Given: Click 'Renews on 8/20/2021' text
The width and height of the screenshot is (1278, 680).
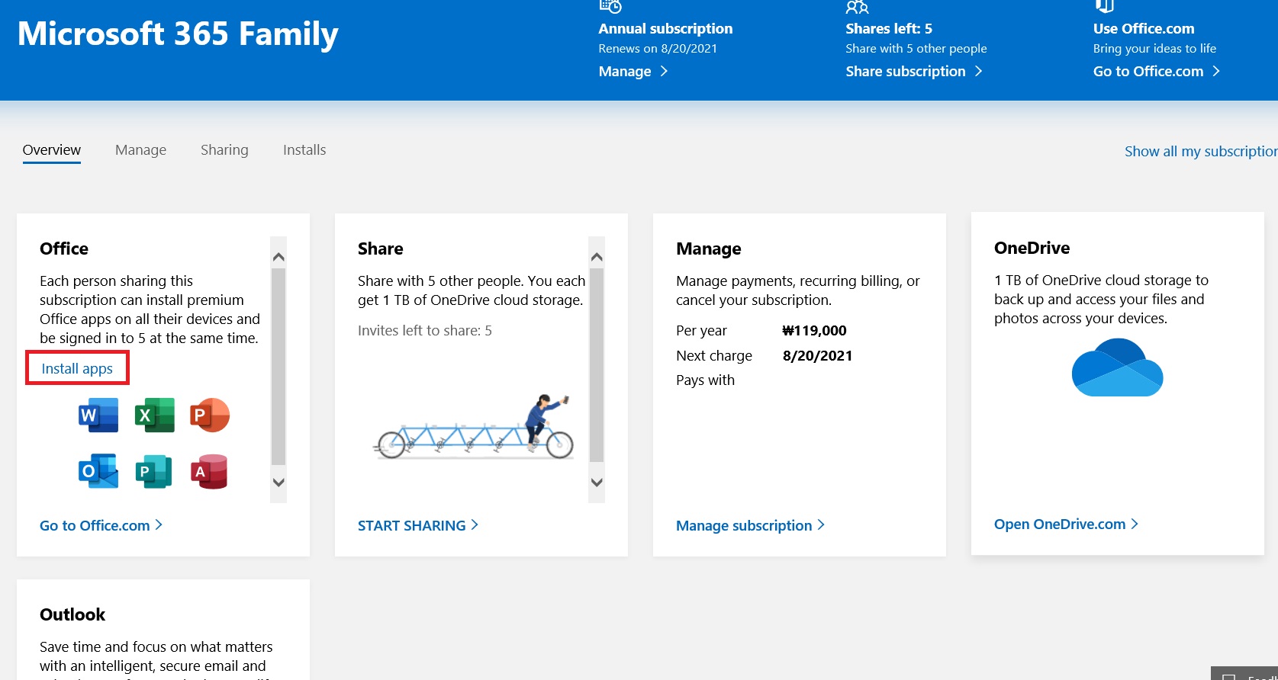Looking at the screenshot, I should 658,48.
